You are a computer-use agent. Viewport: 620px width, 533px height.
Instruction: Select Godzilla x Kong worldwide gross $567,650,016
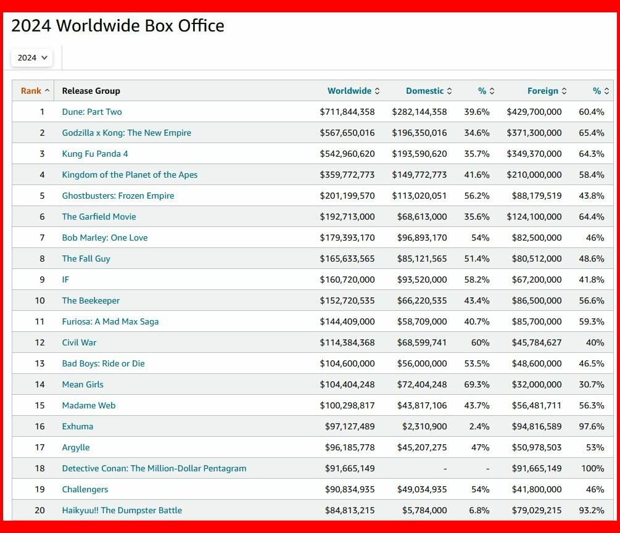[x=347, y=133]
